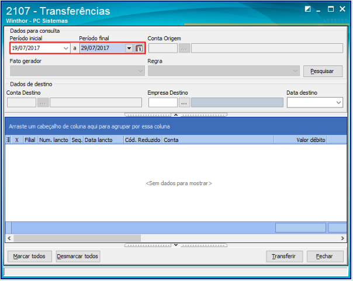Open the Empresa Destino lookup button

[x=184, y=103]
